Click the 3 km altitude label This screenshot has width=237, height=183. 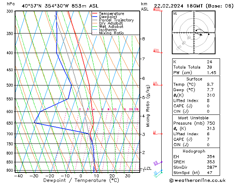click(x=144, y=134)
